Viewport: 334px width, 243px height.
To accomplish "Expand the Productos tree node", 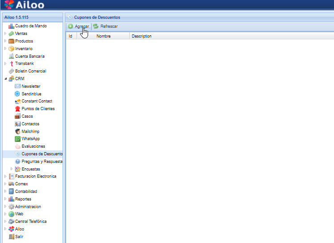I will coord(5,41).
